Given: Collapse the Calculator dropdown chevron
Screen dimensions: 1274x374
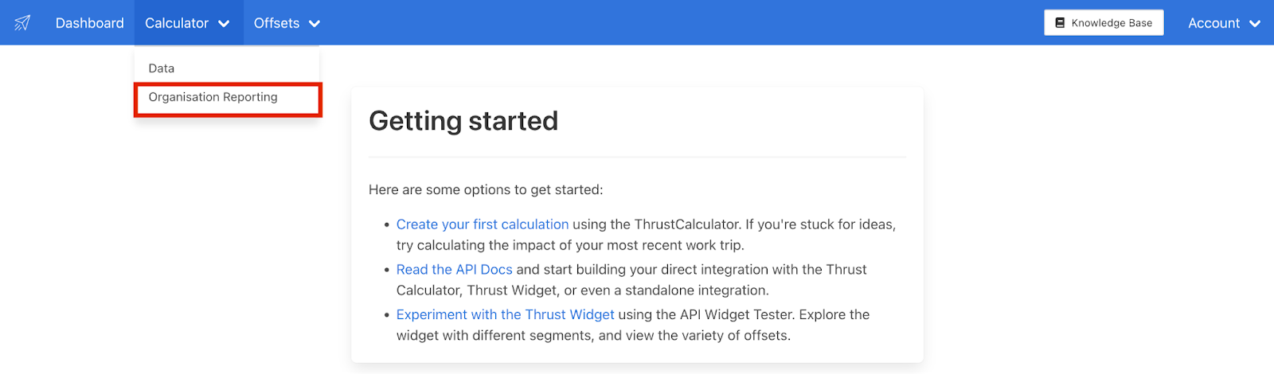Looking at the screenshot, I should [x=224, y=24].
